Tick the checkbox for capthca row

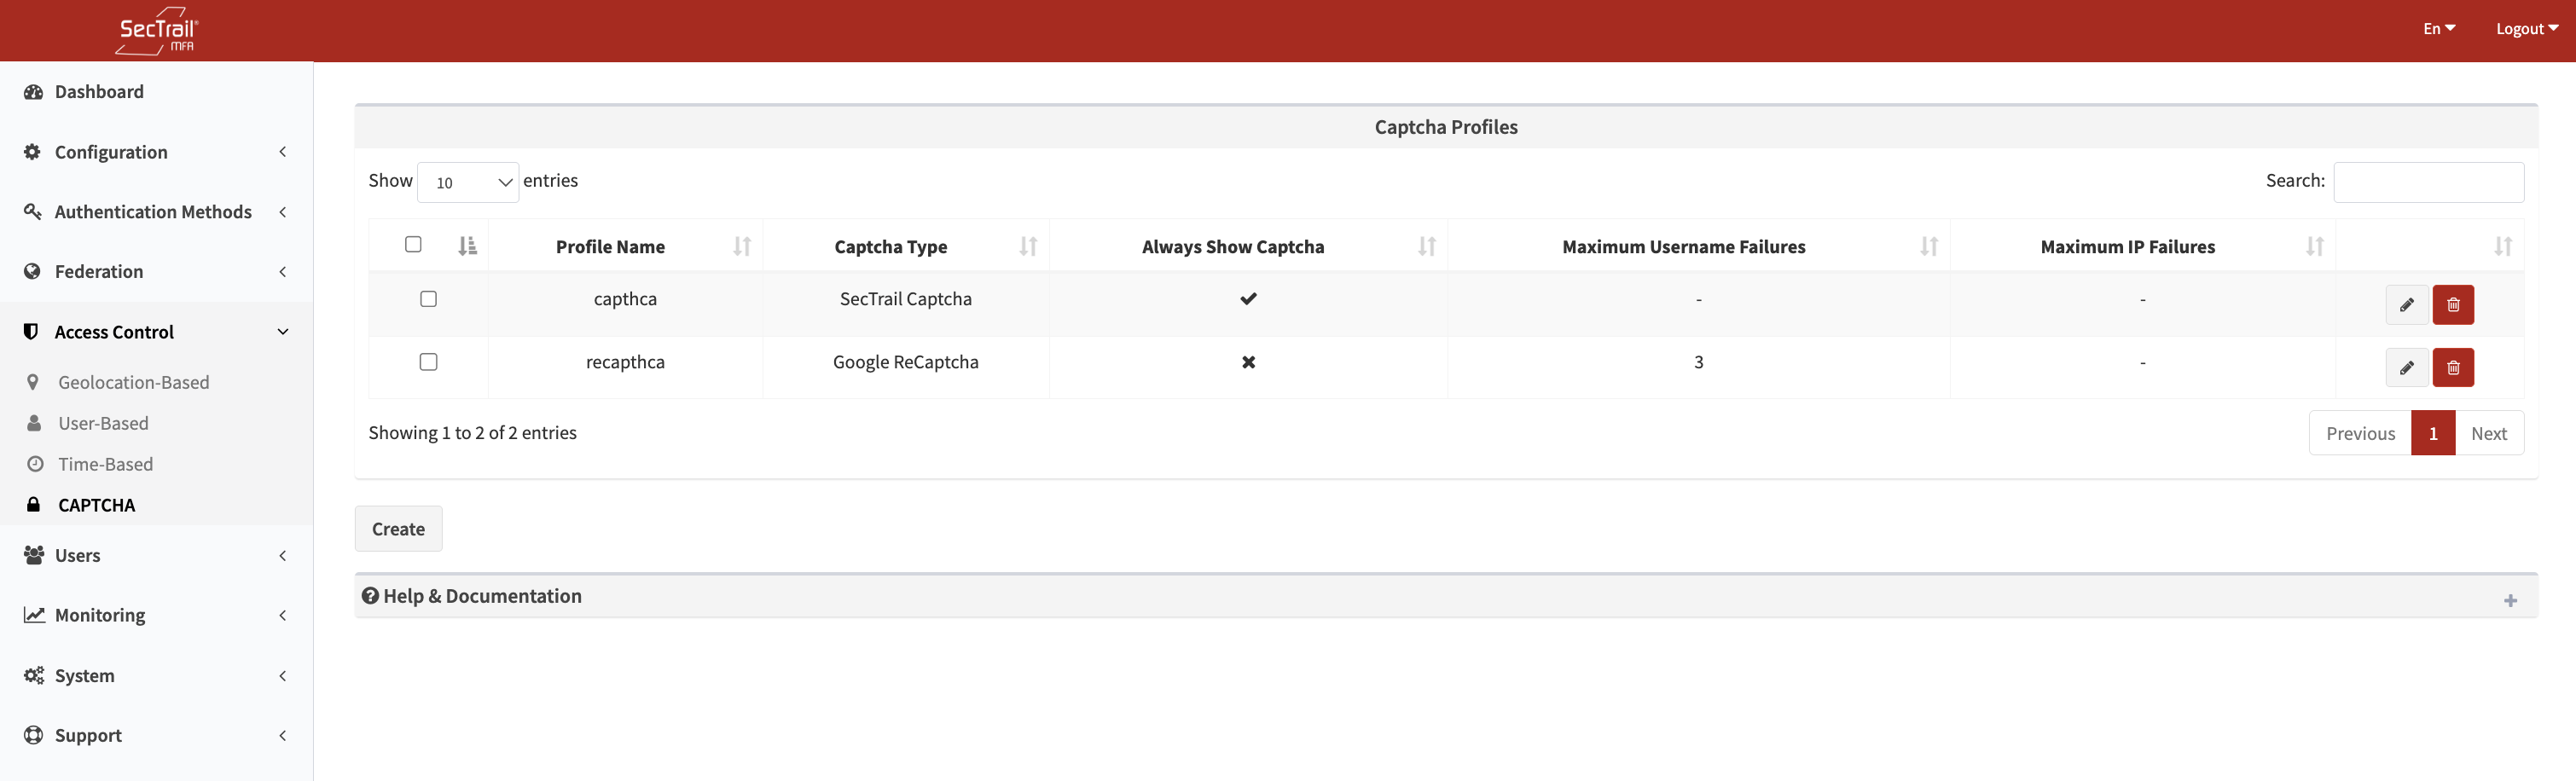428,299
